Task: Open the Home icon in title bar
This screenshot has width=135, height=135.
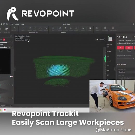Action: click(1, 24)
